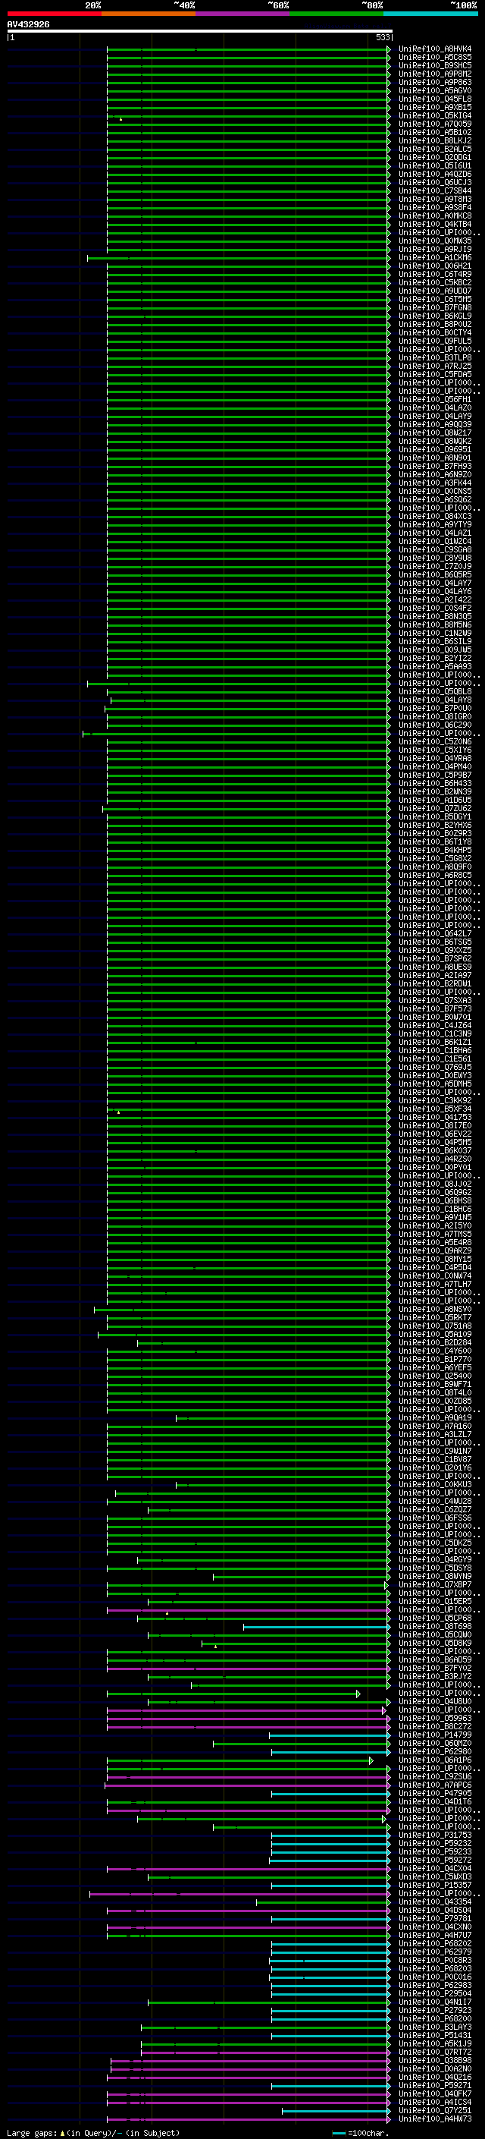Viewport: 485px width, 2139px height.
Task: Click the cyan alignment bar of UniRef100_P14799
Action: tap(329, 1735)
